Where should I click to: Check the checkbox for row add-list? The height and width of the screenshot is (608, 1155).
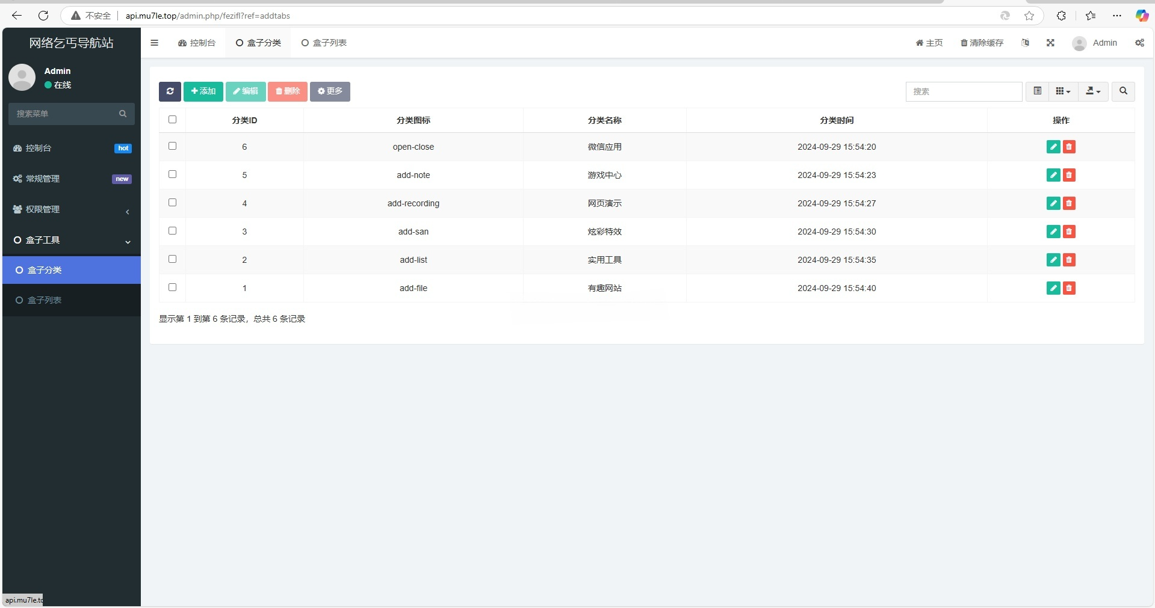(x=172, y=259)
